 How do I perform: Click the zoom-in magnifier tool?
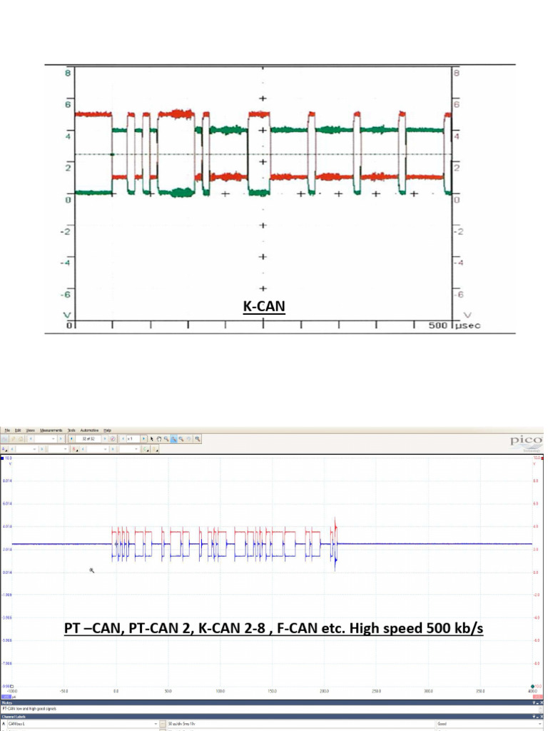pyautogui.click(x=166, y=439)
